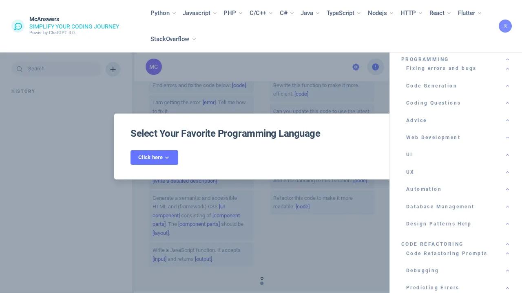Toggle the Code Generation section chevron
The width and height of the screenshot is (522, 293).
tap(507, 86)
